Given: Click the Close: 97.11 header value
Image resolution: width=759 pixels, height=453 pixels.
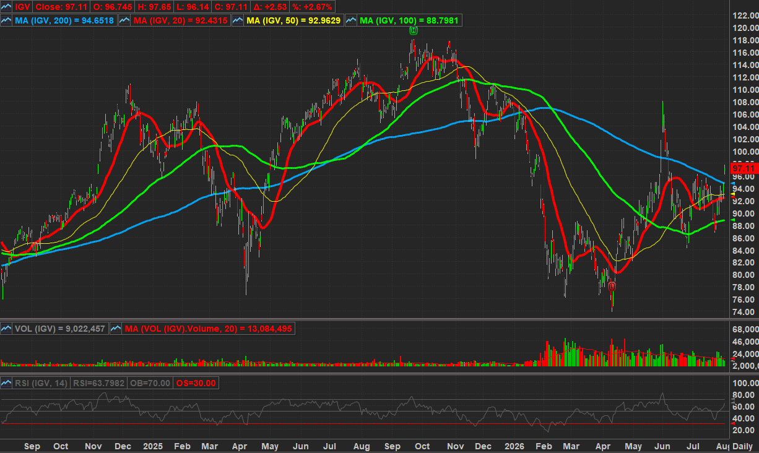Looking at the screenshot, I should point(61,7).
